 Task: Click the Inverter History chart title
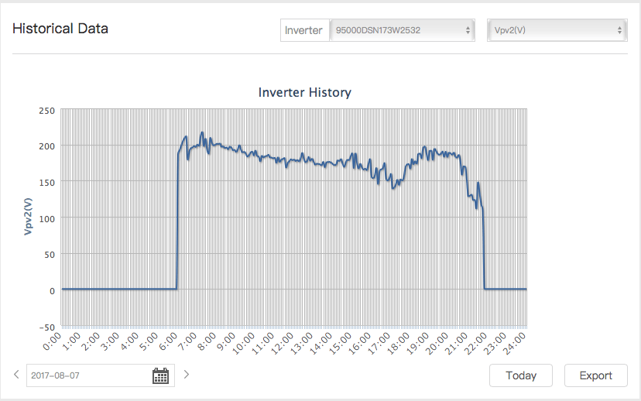(x=304, y=92)
